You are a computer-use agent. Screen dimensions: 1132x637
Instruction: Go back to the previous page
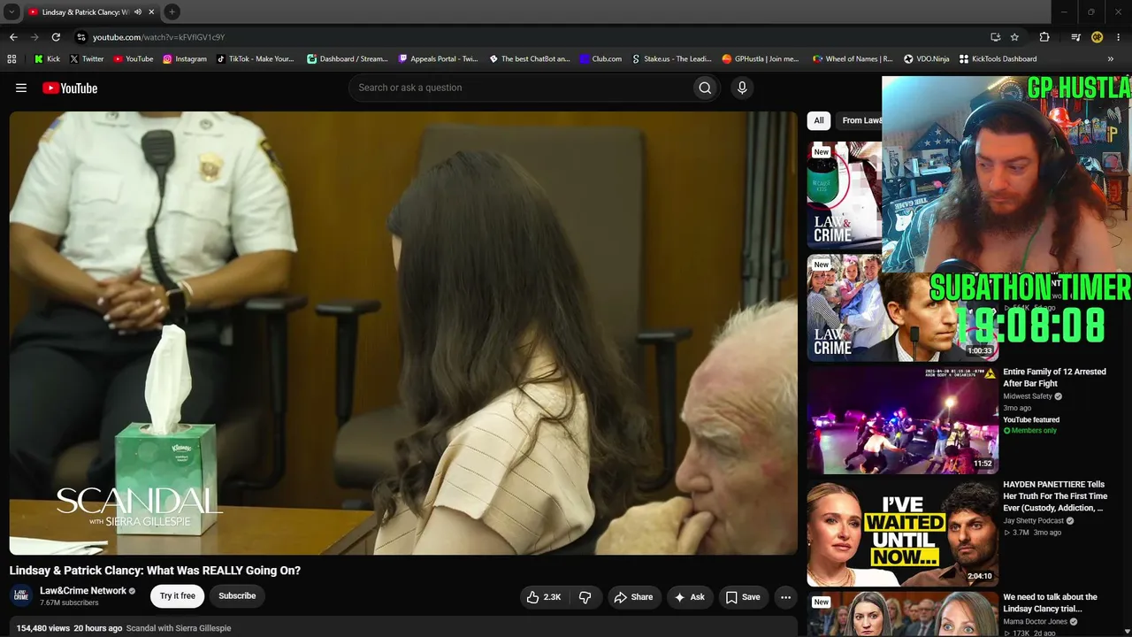click(13, 37)
